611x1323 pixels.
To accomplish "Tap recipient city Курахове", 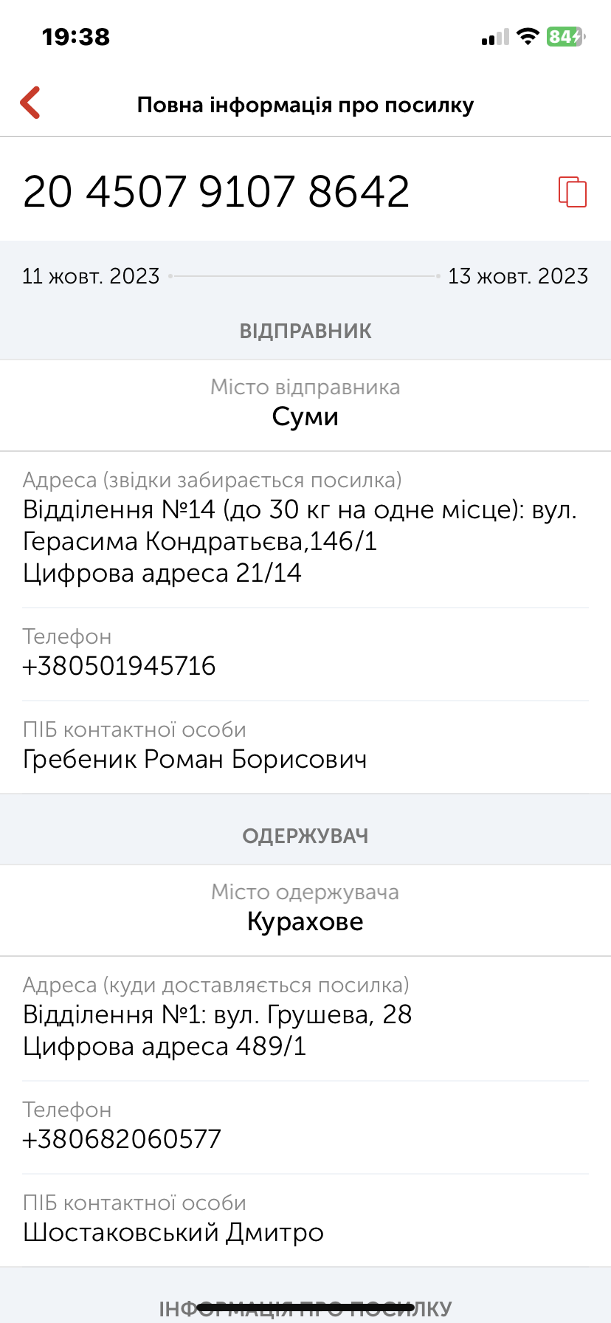I will click(x=305, y=922).
